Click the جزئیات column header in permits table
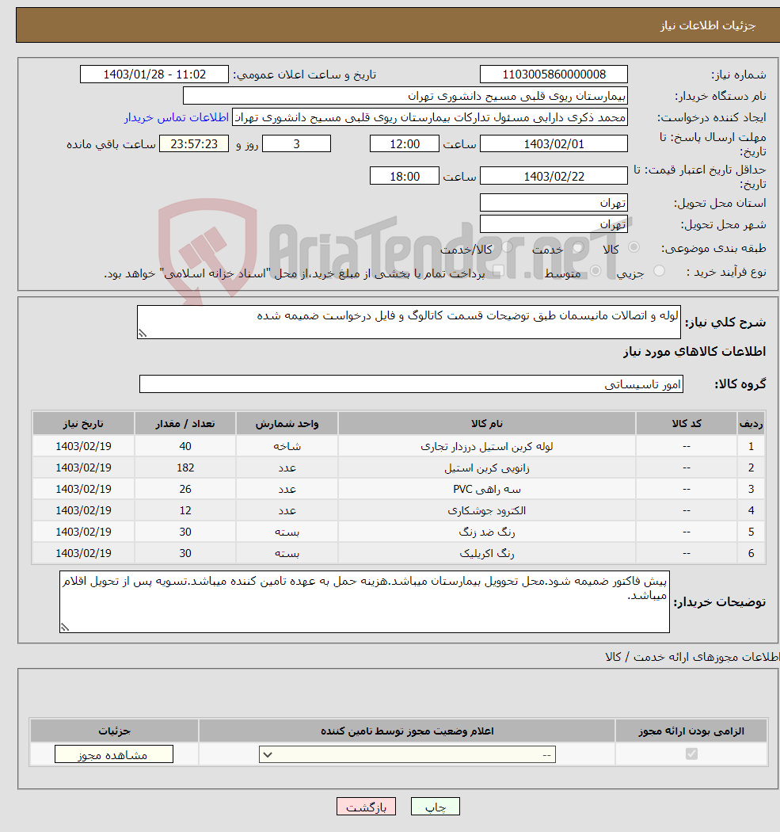This screenshot has height=832, width=780. point(114,731)
